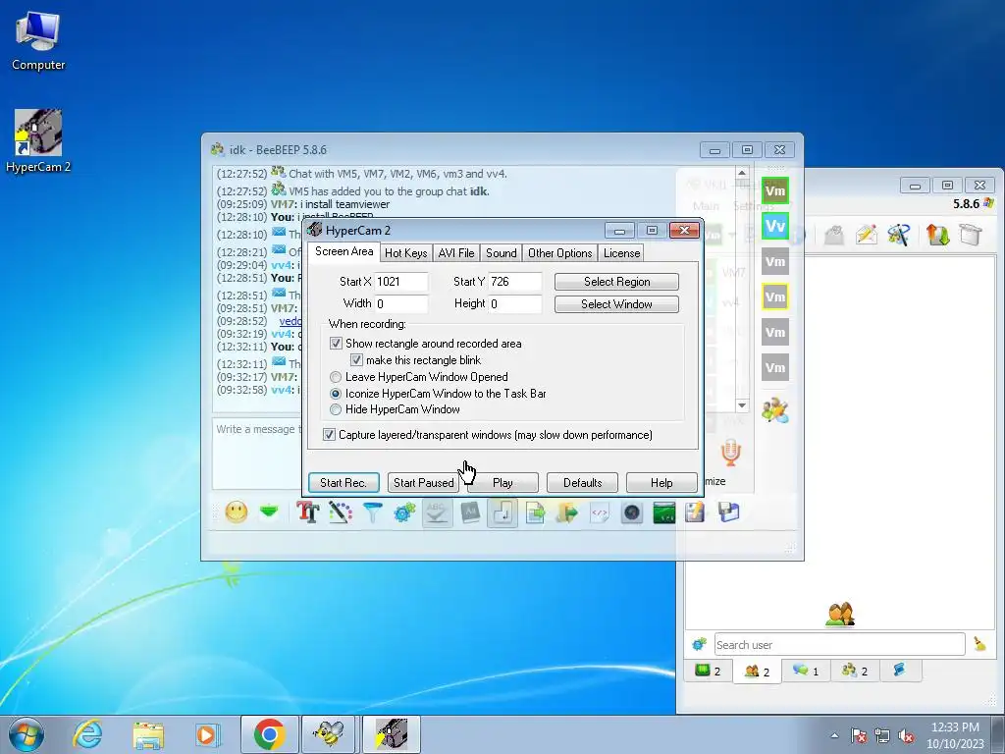Click the Start Y input field
The width and height of the screenshot is (1005, 754).
(x=515, y=282)
